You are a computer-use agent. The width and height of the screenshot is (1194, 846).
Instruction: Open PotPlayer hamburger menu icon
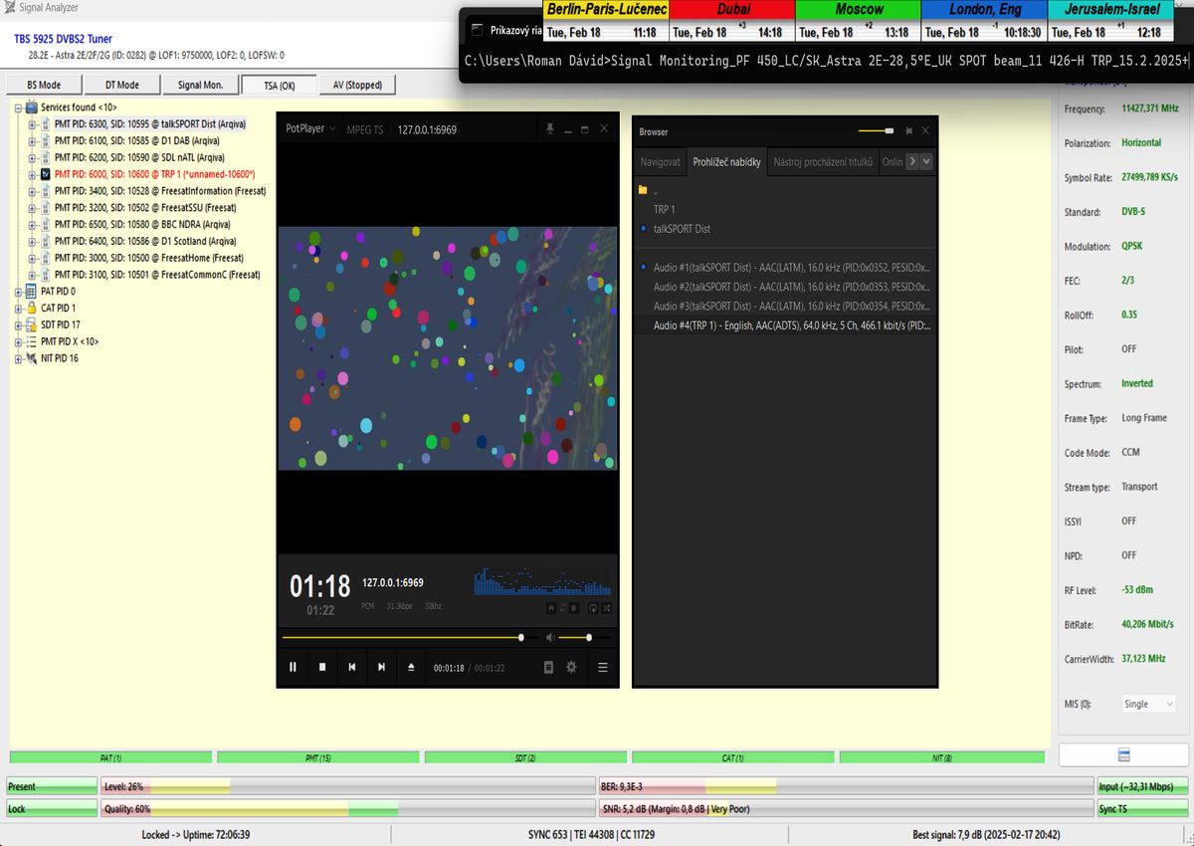tap(602, 667)
